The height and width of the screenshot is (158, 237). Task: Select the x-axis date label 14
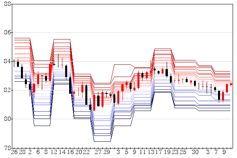coord(62,152)
